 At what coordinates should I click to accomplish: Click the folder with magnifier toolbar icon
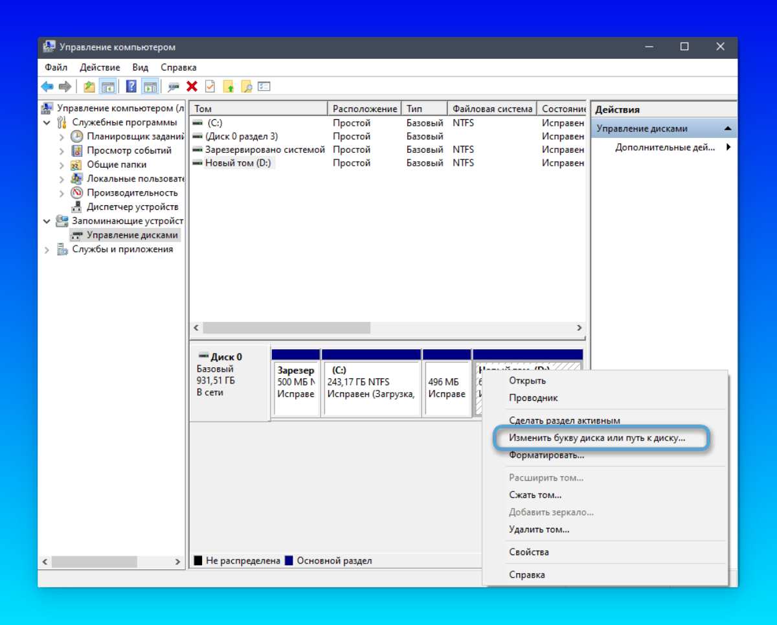point(246,87)
